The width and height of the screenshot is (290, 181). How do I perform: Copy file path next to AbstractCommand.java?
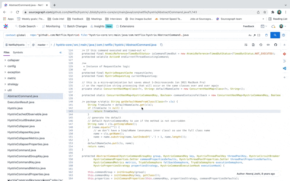(x=162, y=45)
